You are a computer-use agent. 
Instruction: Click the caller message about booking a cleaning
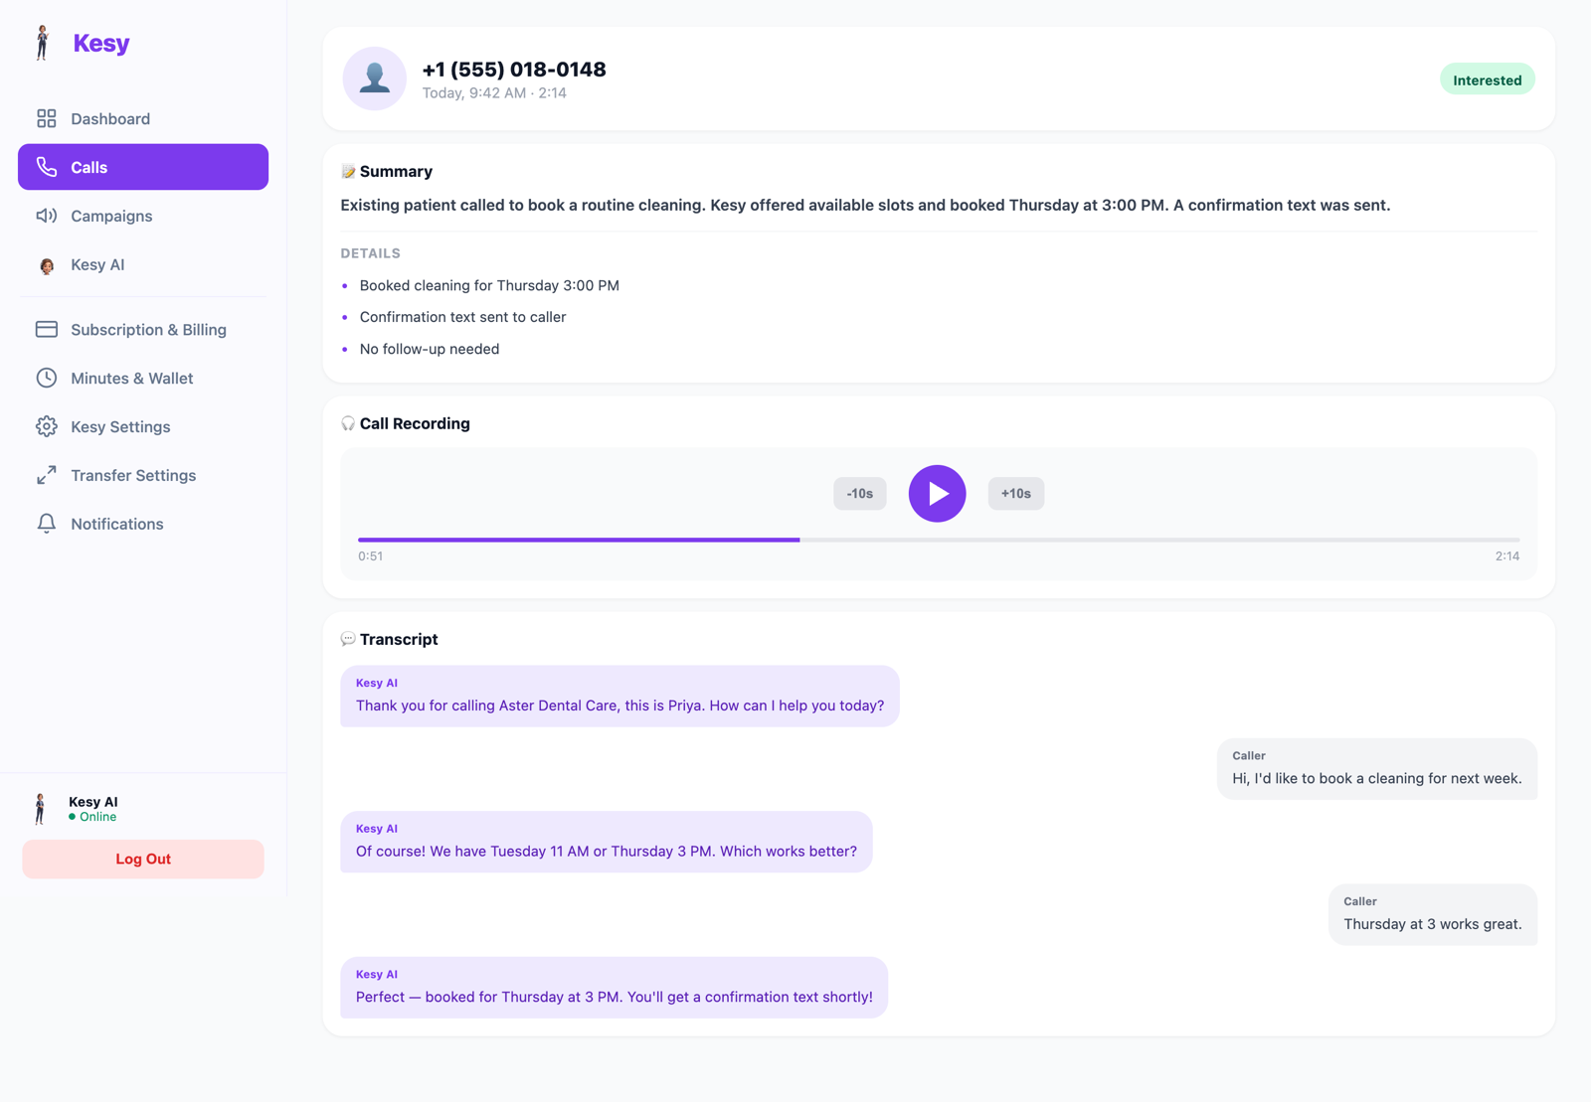[1376, 768]
